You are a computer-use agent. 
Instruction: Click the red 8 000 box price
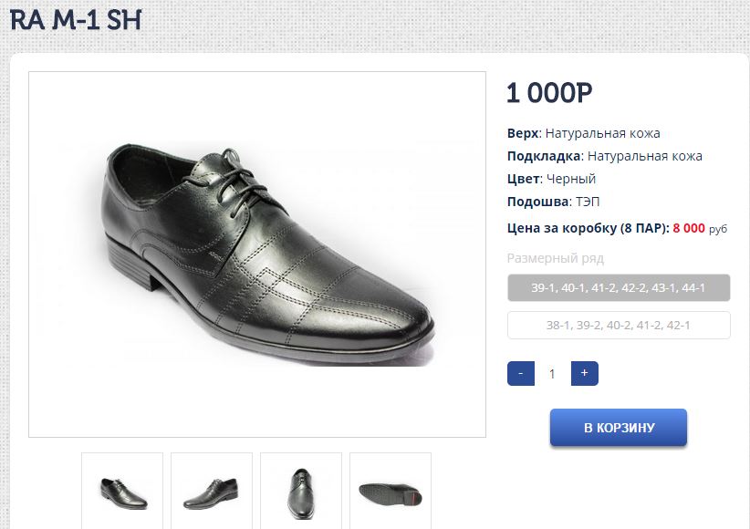click(x=689, y=228)
